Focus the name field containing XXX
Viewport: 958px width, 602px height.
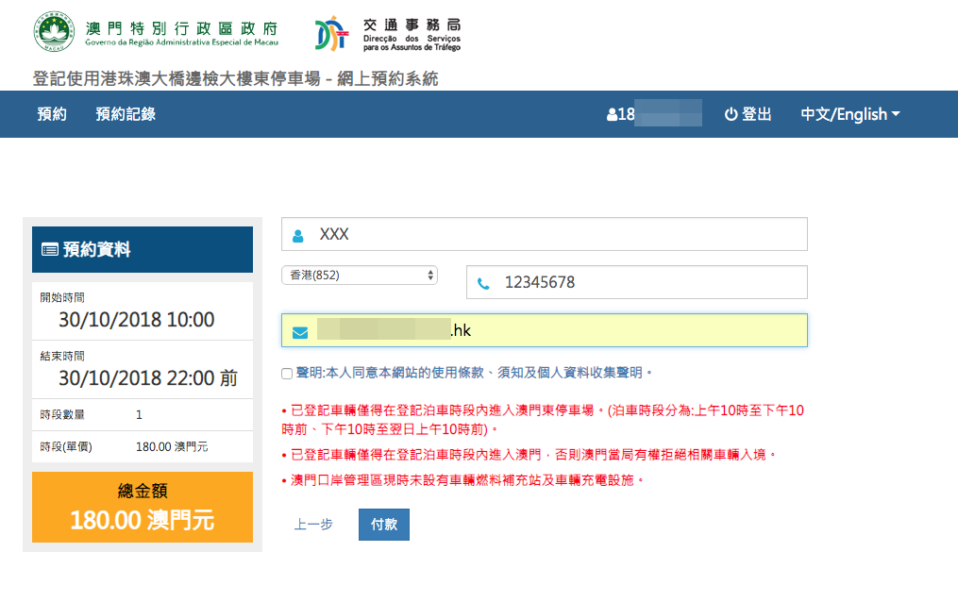pyautogui.click(x=557, y=234)
